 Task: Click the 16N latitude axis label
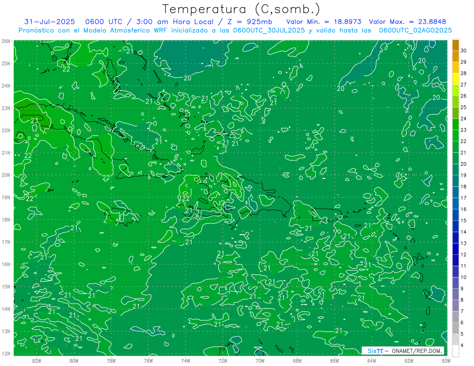(x=6, y=264)
